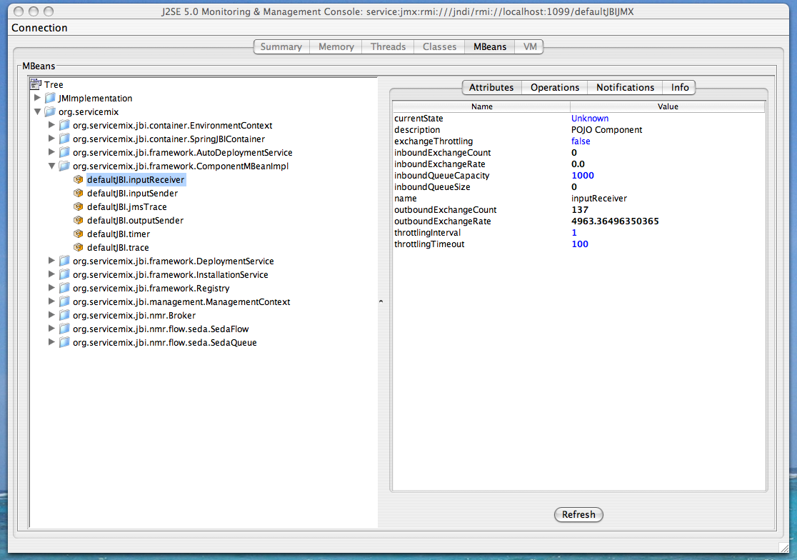
Task: Expand the DeploymentService node
Action: (51, 261)
